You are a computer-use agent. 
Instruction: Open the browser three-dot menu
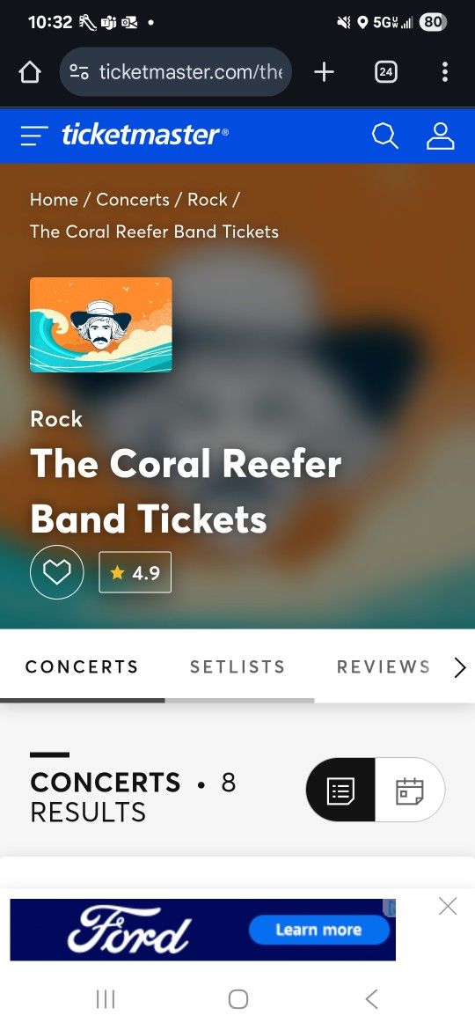445,71
